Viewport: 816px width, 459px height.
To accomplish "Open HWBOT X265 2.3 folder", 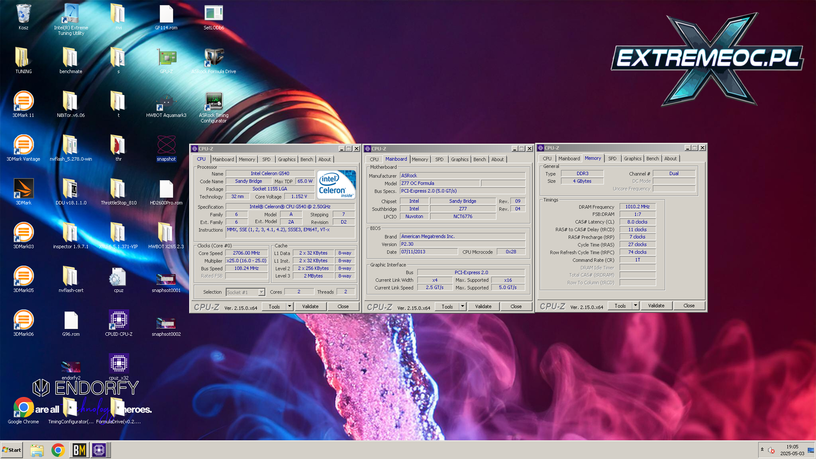I will point(166,236).
